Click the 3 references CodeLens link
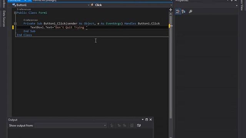Viewport: 246px width, 138px height. coord(24,9)
